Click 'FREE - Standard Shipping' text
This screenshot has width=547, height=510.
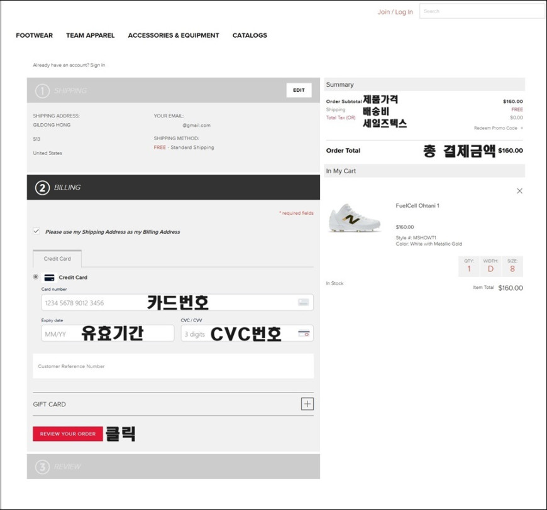click(184, 148)
